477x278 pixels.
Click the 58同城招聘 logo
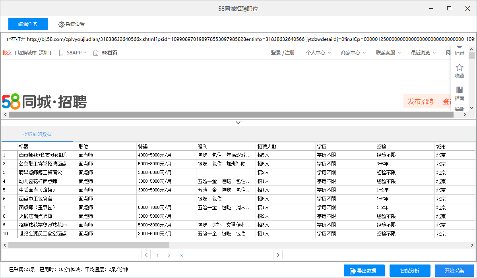(x=44, y=102)
